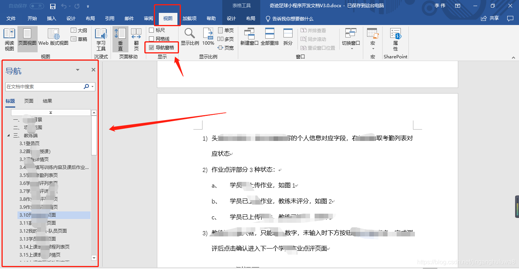Open the Customize Quick Access Toolbar dropdown
Viewport: 519px width, 269px height.
point(88,6)
